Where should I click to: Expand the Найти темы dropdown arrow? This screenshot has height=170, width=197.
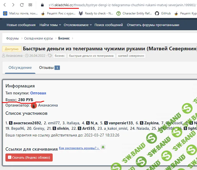(x=60, y=25)
